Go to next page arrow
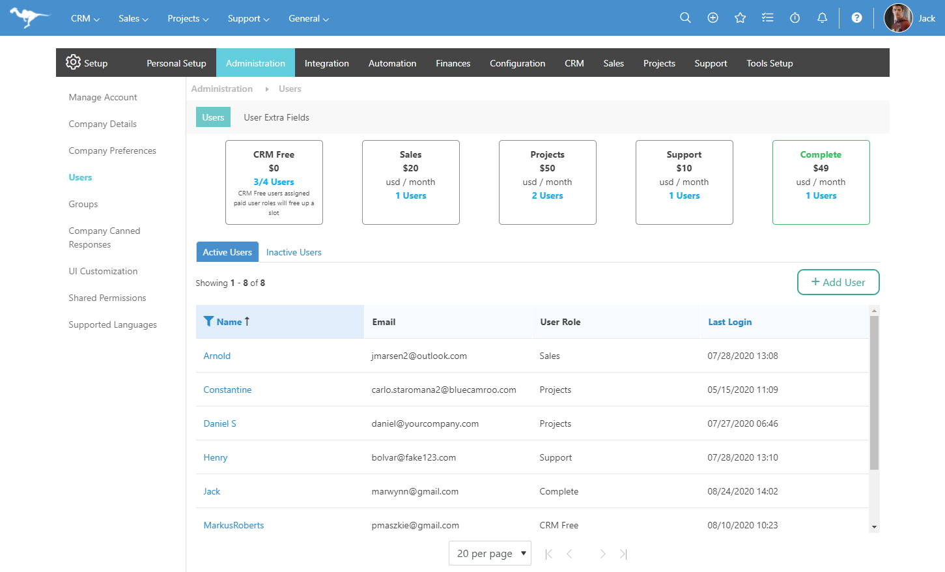 click(x=602, y=554)
